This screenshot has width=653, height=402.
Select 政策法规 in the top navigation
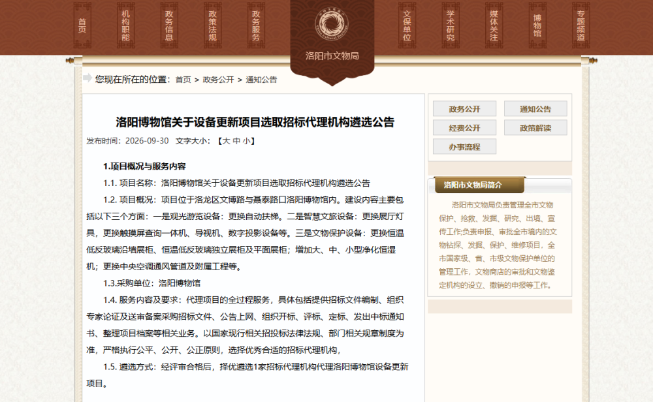[x=213, y=25]
